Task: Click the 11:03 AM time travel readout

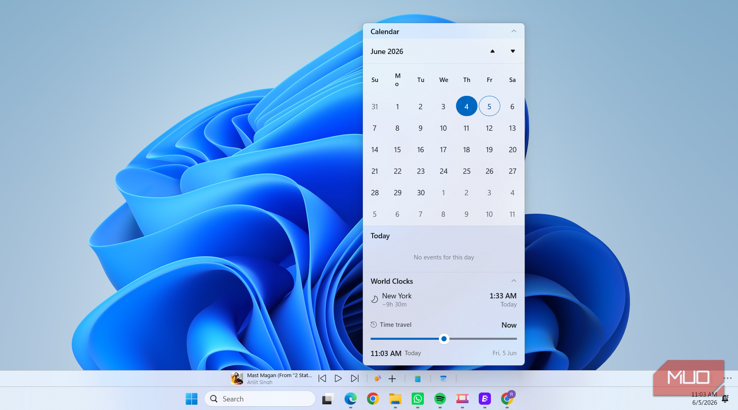Action: point(386,354)
